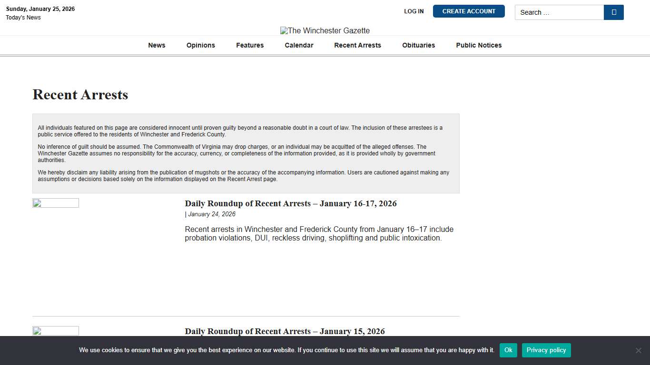The image size is (650, 365).
Task: Click the search submit icon button
Action: [x=613, y=12]
